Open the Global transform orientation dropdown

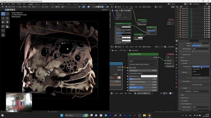(x=46, y=7)
